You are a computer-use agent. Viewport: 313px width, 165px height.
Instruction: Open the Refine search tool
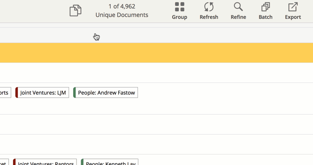click(x=238, y=11)
